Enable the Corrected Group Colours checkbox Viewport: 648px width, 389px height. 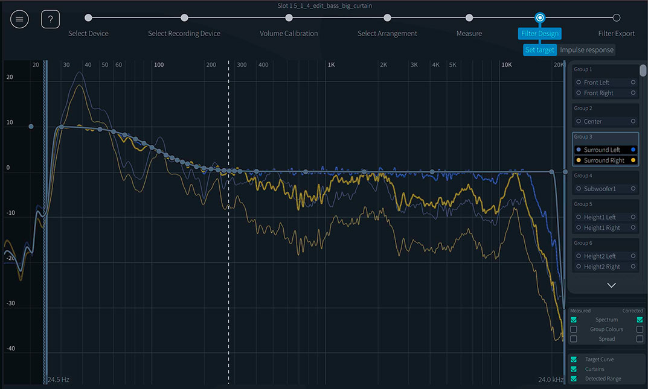click(640, 329)
